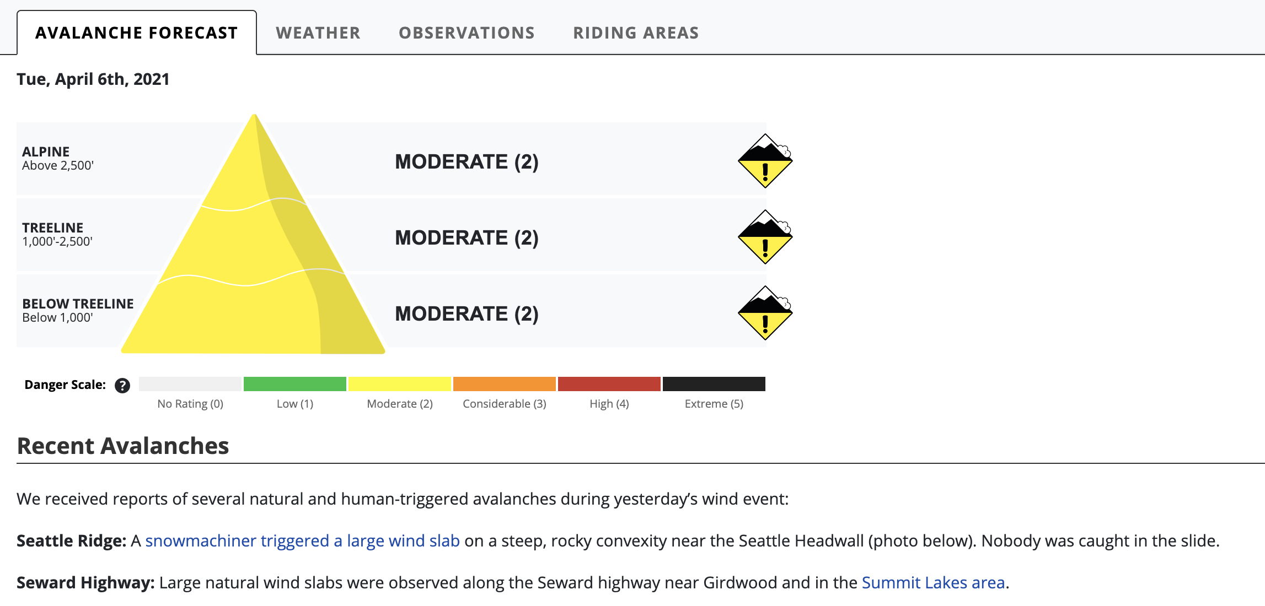Click the Below Treeline danger diamond icon
This screenshot has height=606, width=1265.
coord(765,313)
